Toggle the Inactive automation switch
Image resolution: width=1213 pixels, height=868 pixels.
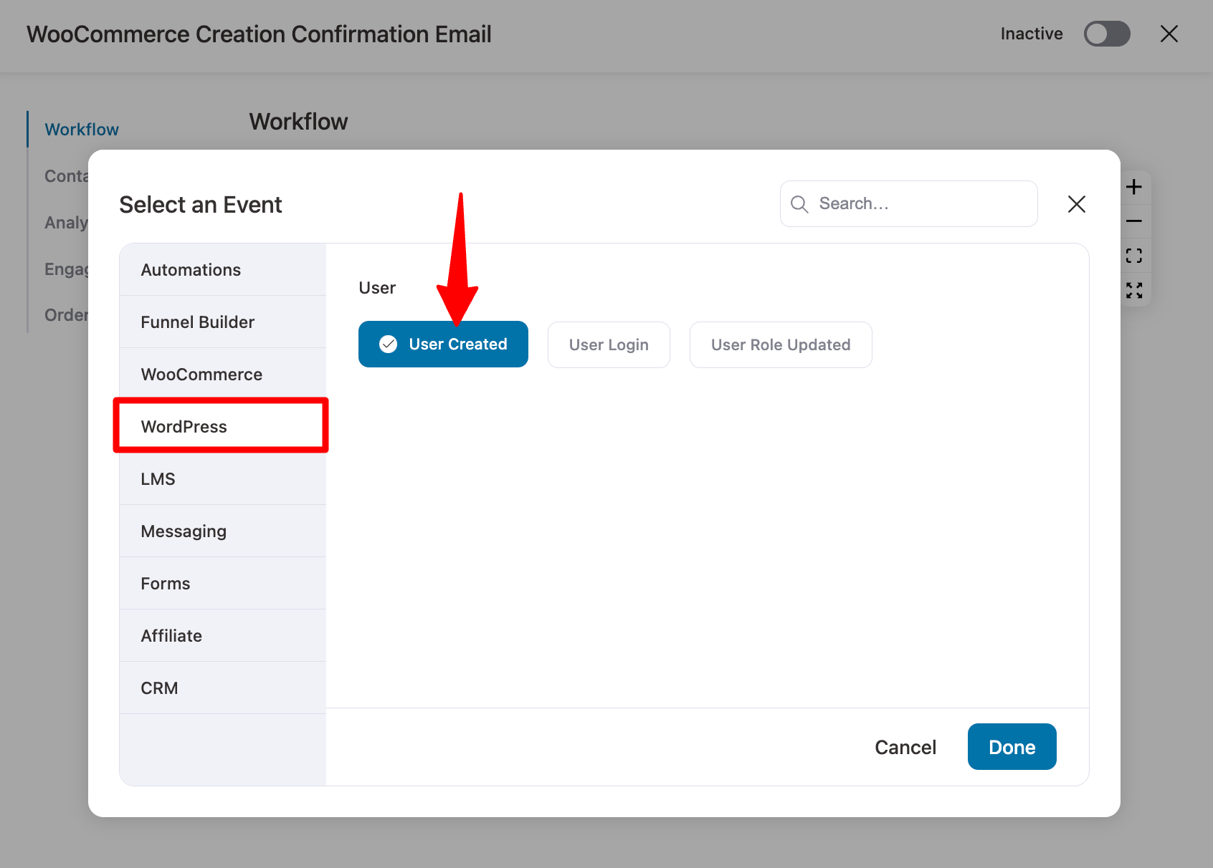1107,34
